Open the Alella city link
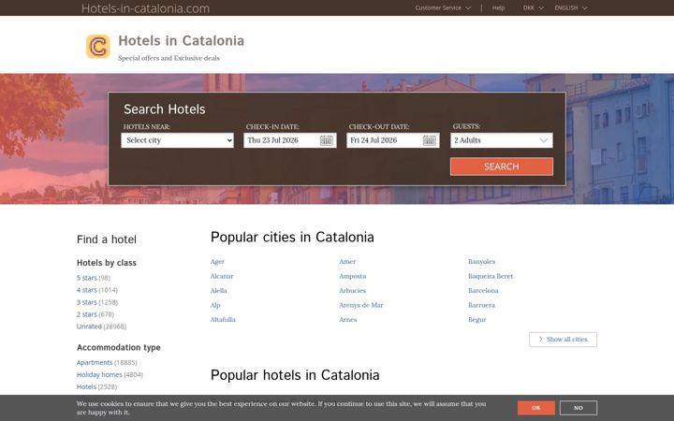This screenshot has height=421, width=674. pyautogui.click(x=219, y=291)
